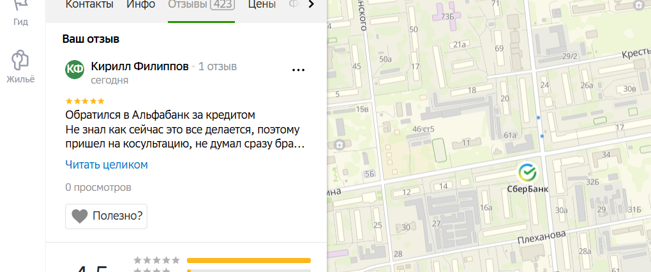Viewport: 651px width, 272px height.
Task: Switch to the Контакты tab
Action: click(x=90, y=4)
